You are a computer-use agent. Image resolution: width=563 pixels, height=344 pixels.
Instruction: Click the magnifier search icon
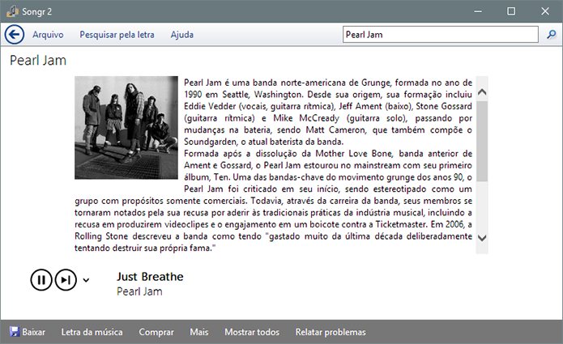coord(551,35)
